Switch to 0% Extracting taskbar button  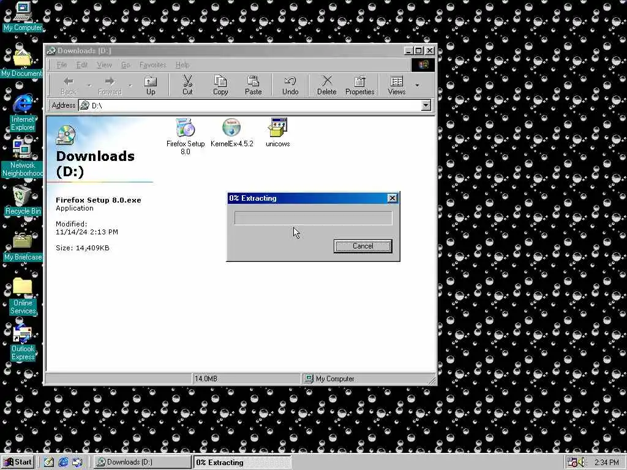242,463
